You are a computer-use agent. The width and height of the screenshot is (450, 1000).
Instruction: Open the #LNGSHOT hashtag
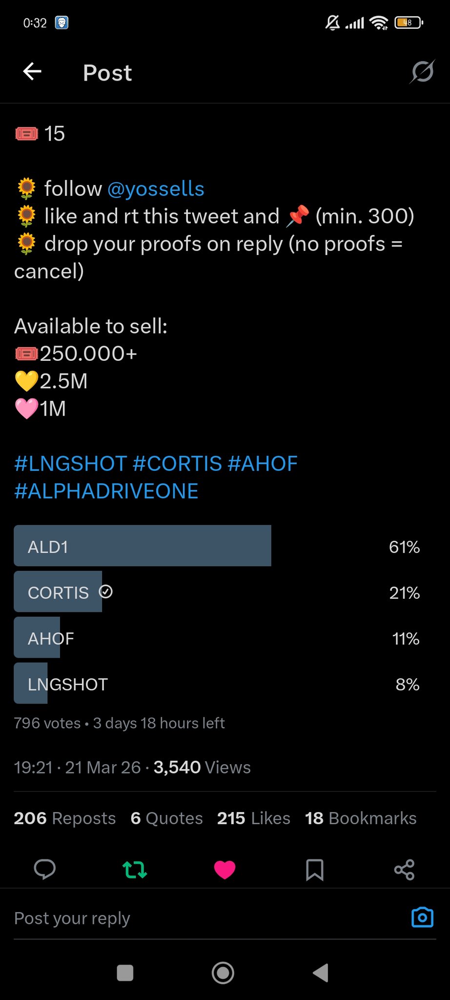71,463
